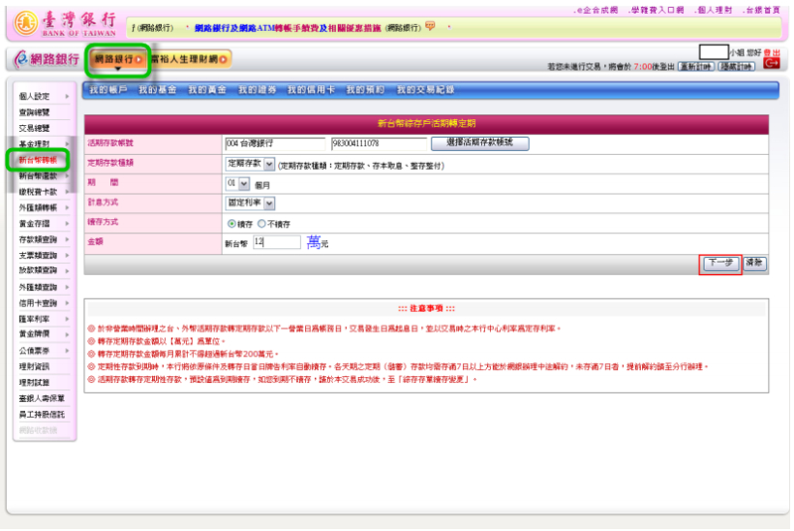Viewport: 794px width, 531px height.
Task: Click the account number field 983004111078
Action: click(x=379, y=144)
